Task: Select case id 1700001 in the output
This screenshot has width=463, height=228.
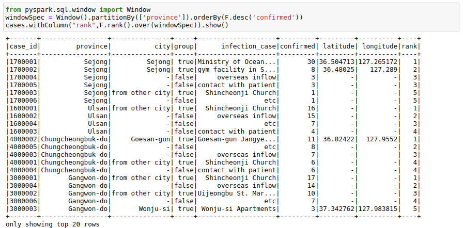Action: click(23, 62)
